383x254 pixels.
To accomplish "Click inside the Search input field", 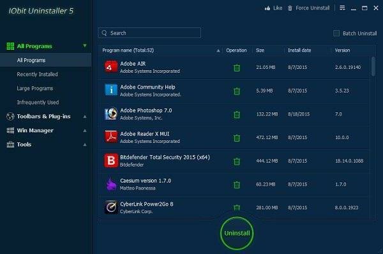I will coord(149,33).
